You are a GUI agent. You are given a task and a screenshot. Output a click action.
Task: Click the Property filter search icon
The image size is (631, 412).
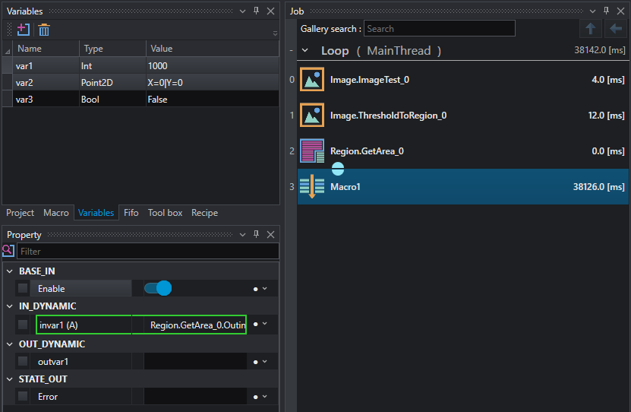click(8, 251)
